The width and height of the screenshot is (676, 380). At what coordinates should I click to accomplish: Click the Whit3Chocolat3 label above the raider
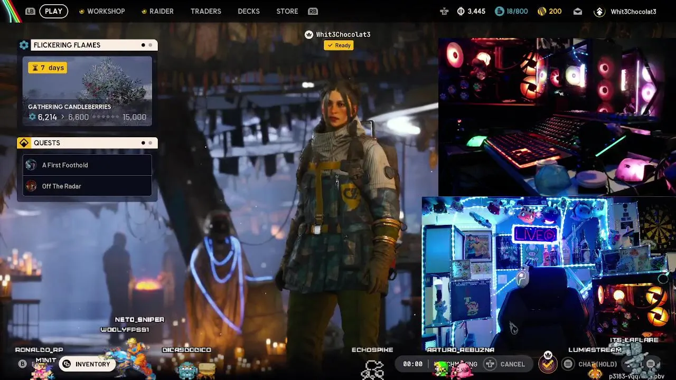click(x=343, y=34)
